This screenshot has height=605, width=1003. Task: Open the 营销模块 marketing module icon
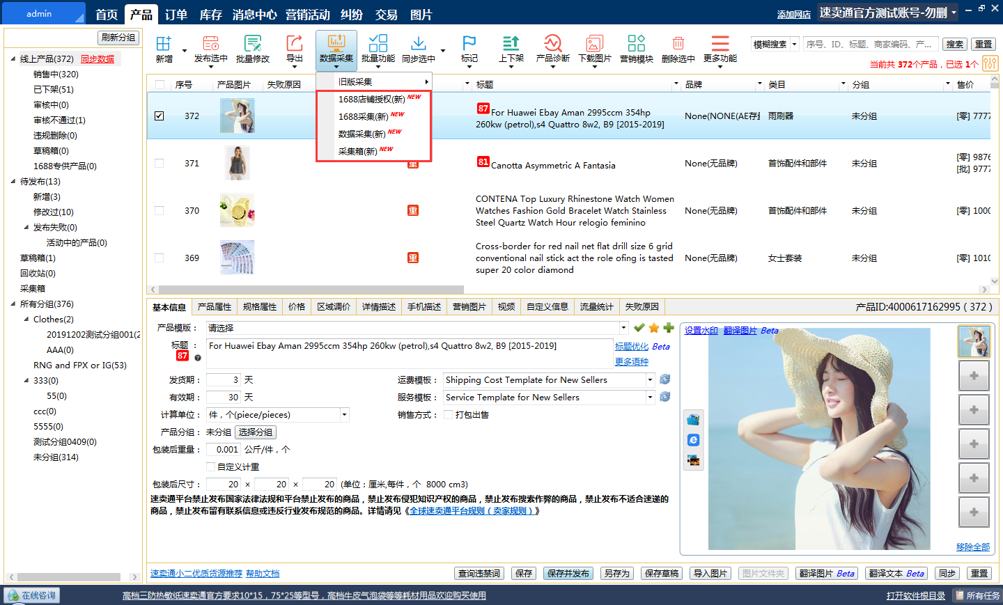click(x=637, y=43)
